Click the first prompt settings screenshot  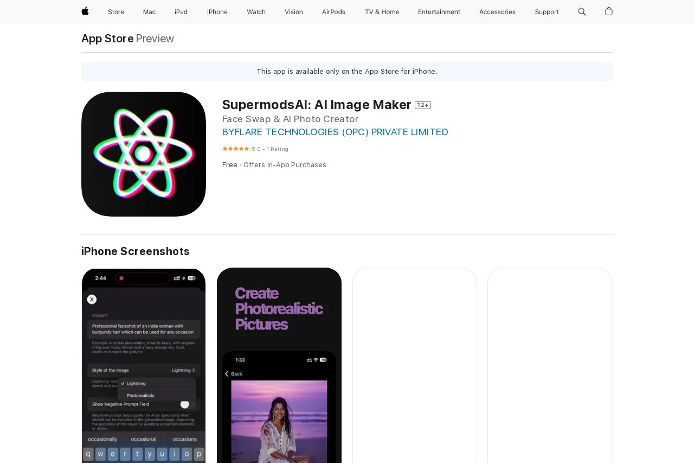144,365
